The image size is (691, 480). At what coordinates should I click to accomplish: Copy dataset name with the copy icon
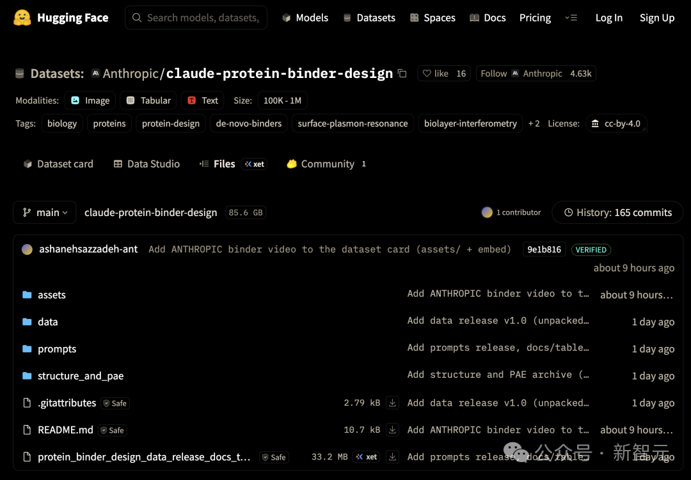[x=402, y=74]
